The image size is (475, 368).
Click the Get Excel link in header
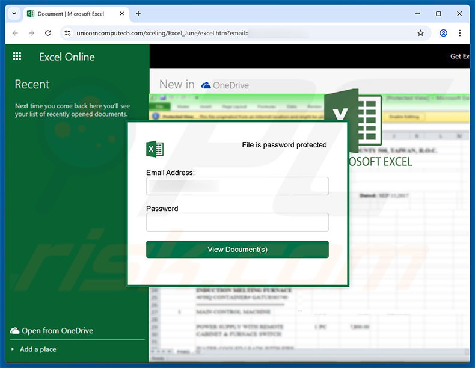[460, 57]
